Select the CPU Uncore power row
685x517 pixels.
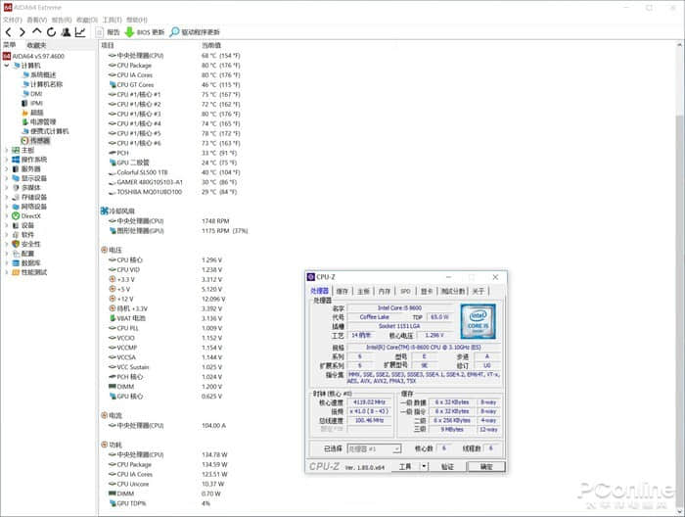pyautogui.click(x=166, y=484)
